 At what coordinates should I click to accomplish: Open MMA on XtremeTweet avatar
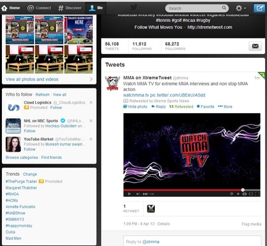[x=112, y=83]
